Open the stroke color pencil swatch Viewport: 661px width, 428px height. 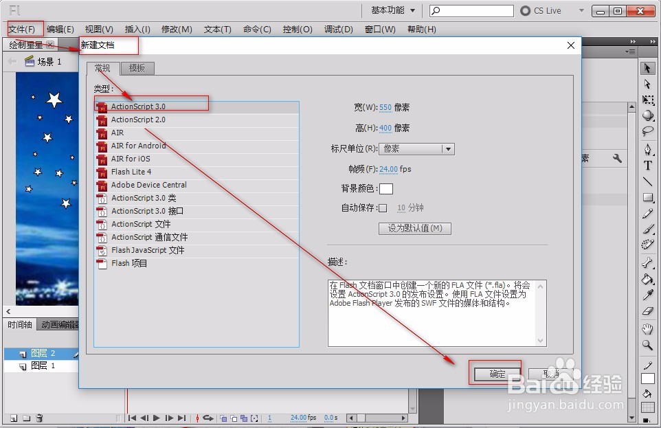[648, 379]
